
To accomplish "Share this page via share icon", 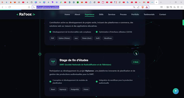I will [x=138, y=7].
